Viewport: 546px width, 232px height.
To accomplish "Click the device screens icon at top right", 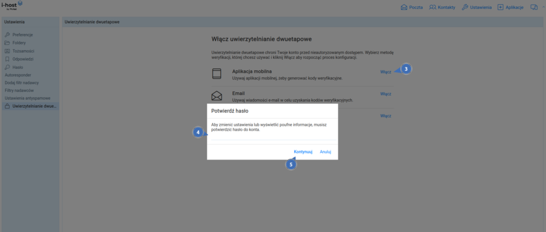I will click(x=534, y=7).
